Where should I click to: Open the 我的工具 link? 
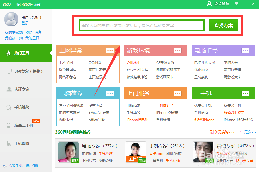pyautogui.click(x=32, y=38)
